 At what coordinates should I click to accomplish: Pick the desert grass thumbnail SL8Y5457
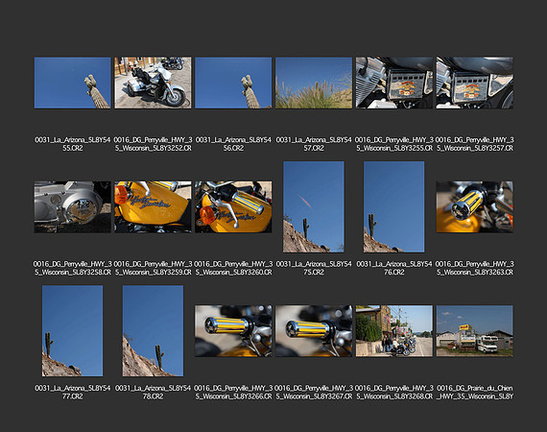coord(314,83)
